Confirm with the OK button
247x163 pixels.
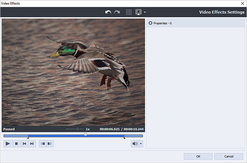tap(198, 157)
